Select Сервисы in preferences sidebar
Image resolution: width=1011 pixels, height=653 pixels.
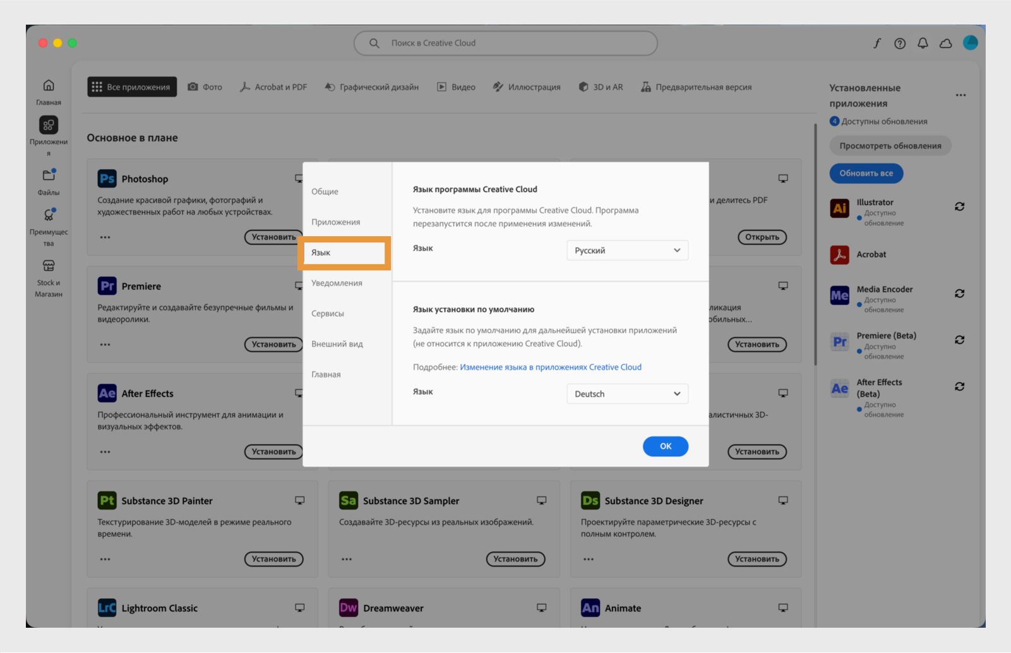[x=327, y=313]
